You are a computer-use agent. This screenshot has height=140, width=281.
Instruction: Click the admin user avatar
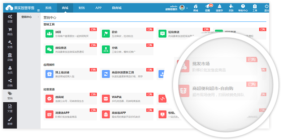pos(182,8)
